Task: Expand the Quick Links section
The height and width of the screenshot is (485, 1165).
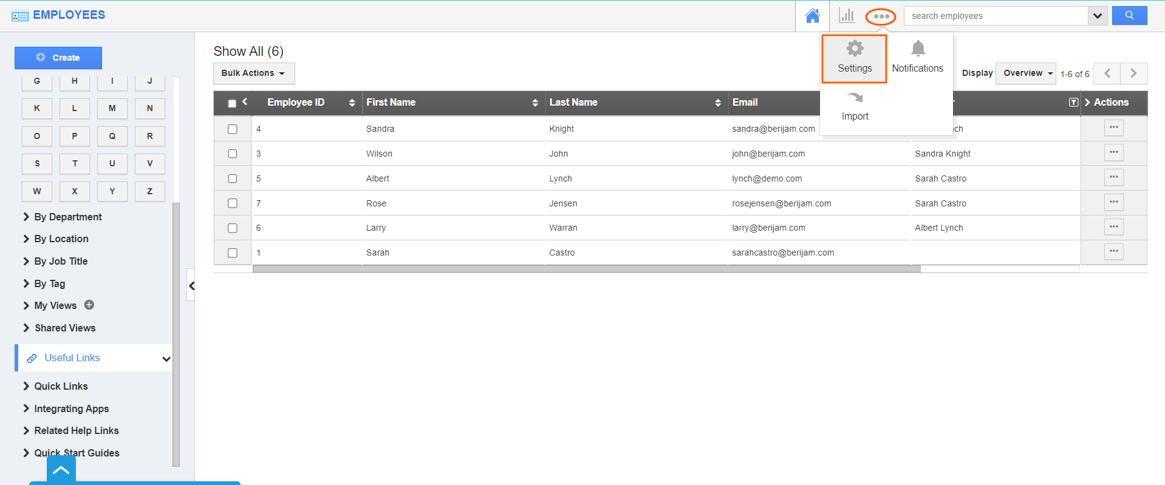Action: 61,386
